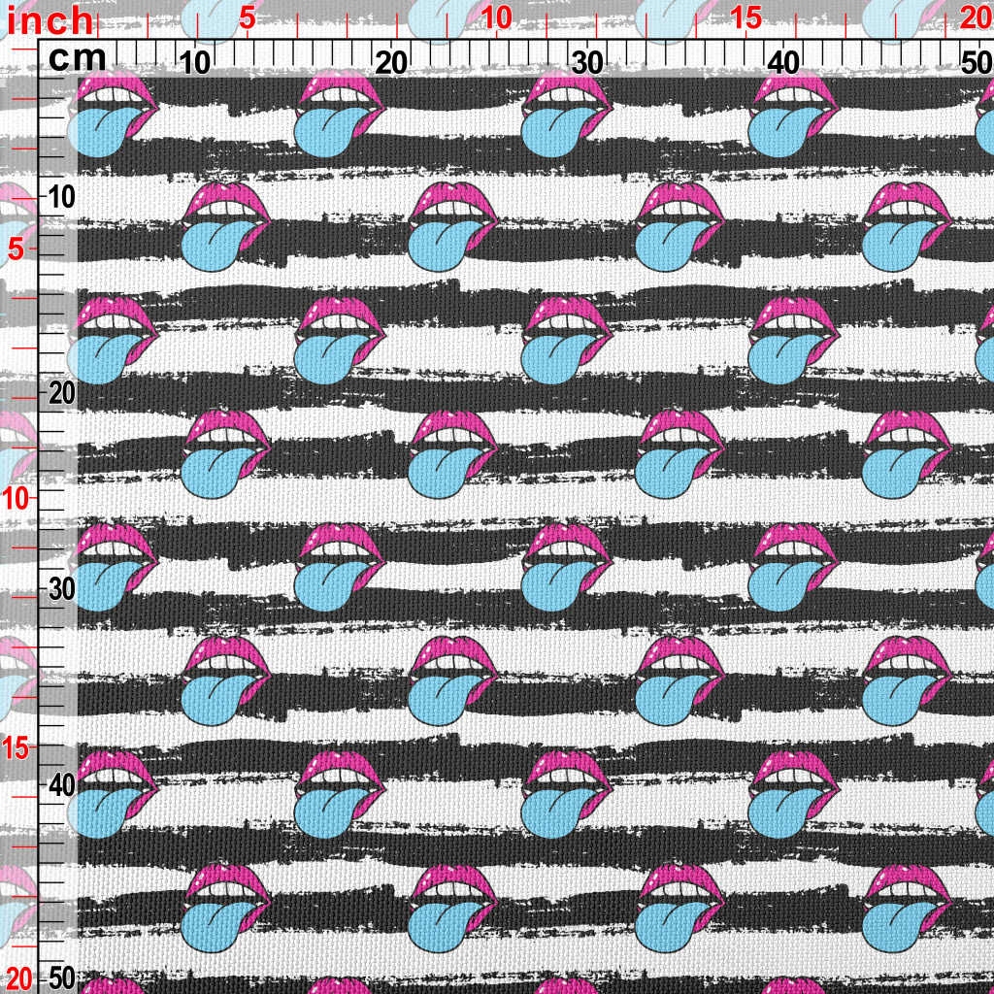Viewport: 994px width, 994px height.
Task: Select the 30 mark on the top cm ruler
Action: (587, 64)
